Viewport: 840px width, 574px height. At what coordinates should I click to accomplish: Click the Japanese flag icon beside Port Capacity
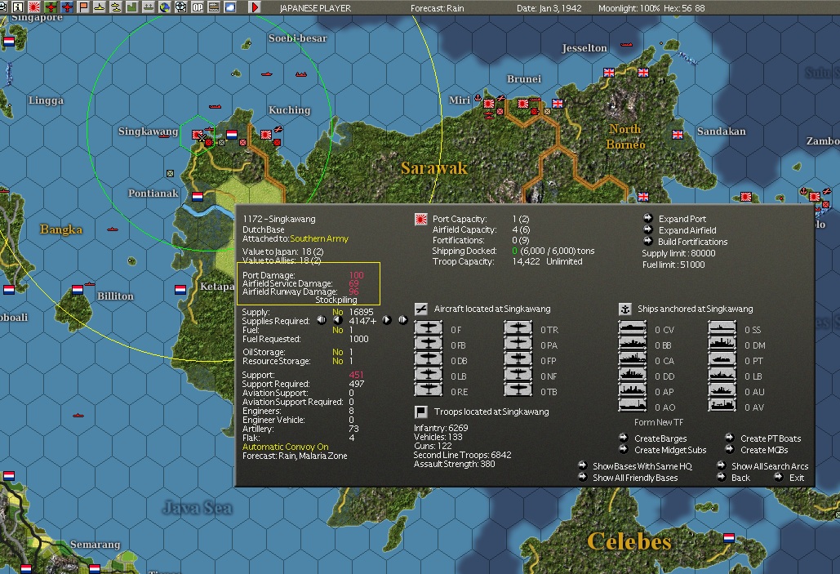(421, 219)
